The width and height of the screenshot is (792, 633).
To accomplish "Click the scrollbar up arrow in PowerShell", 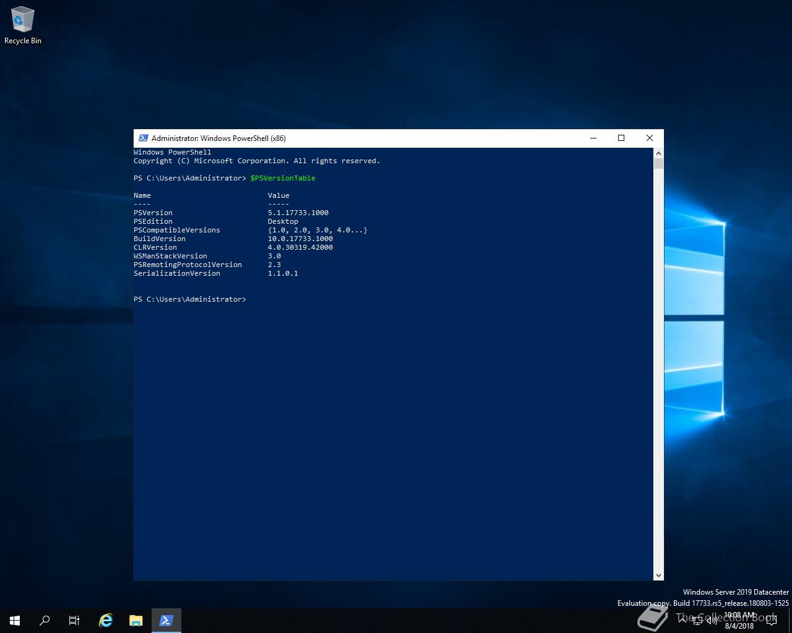I will coord(658,153).
